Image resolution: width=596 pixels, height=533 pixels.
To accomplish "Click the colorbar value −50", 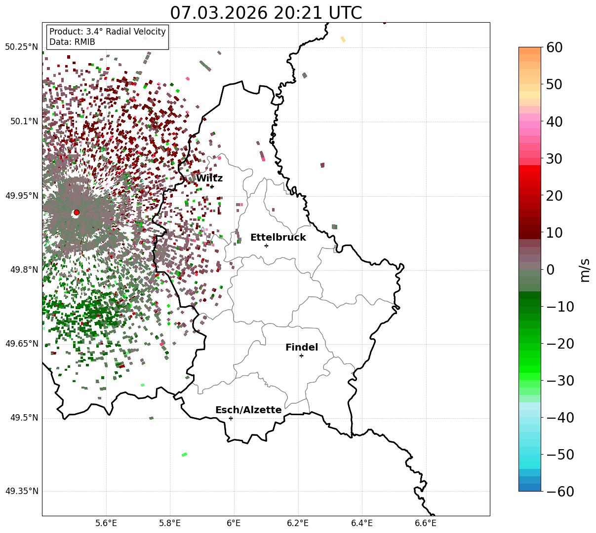I will [x=560, y=454].
